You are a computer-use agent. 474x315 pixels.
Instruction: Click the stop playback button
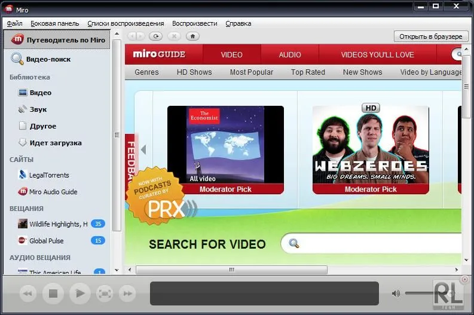tap(53, 293)
